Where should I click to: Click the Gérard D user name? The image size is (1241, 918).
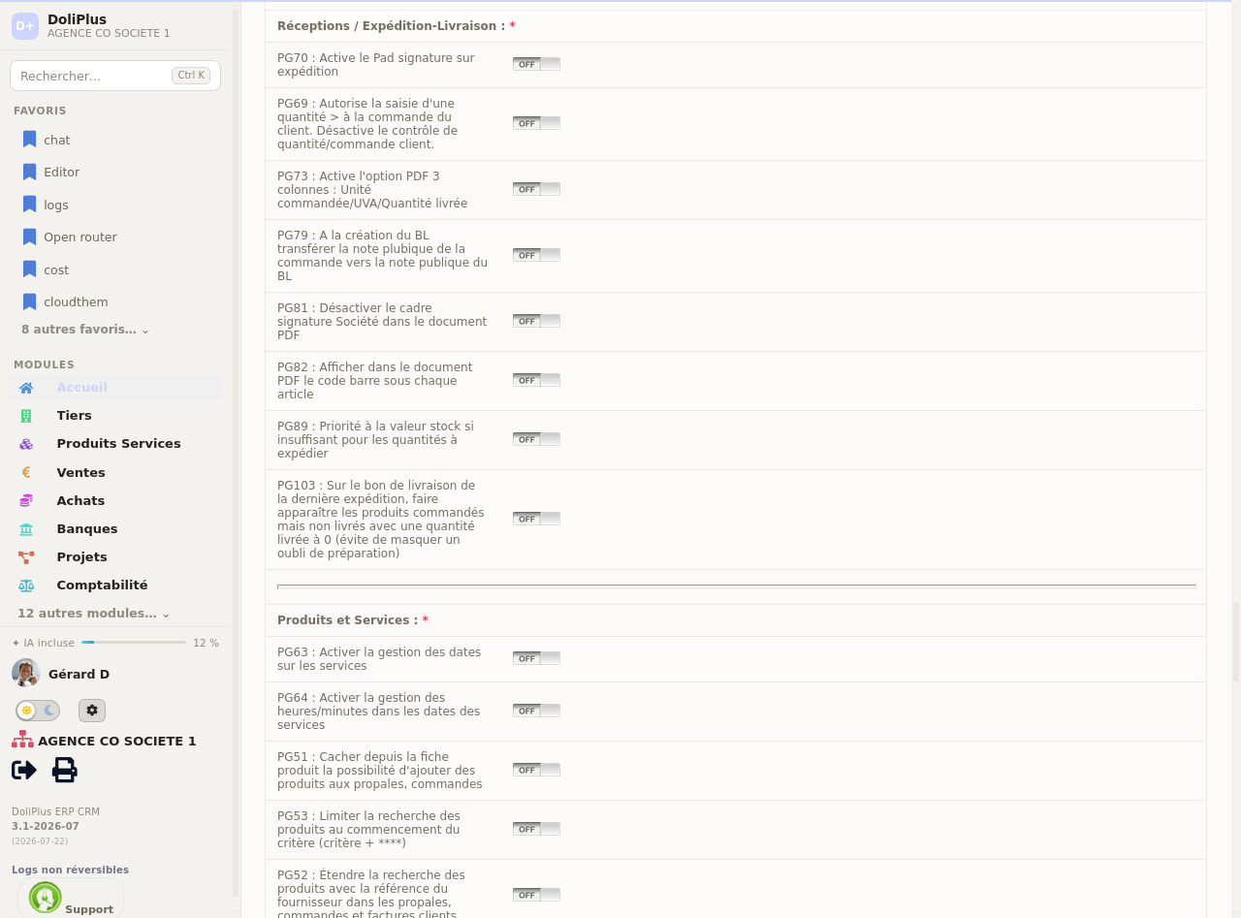click(79, 675)
